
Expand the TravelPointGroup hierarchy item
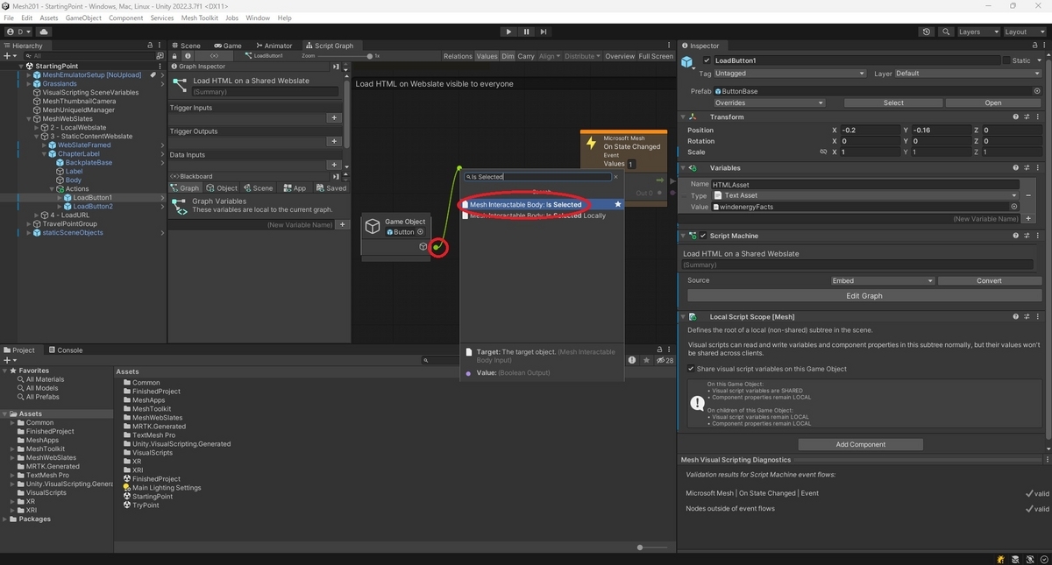coord(29,224)
